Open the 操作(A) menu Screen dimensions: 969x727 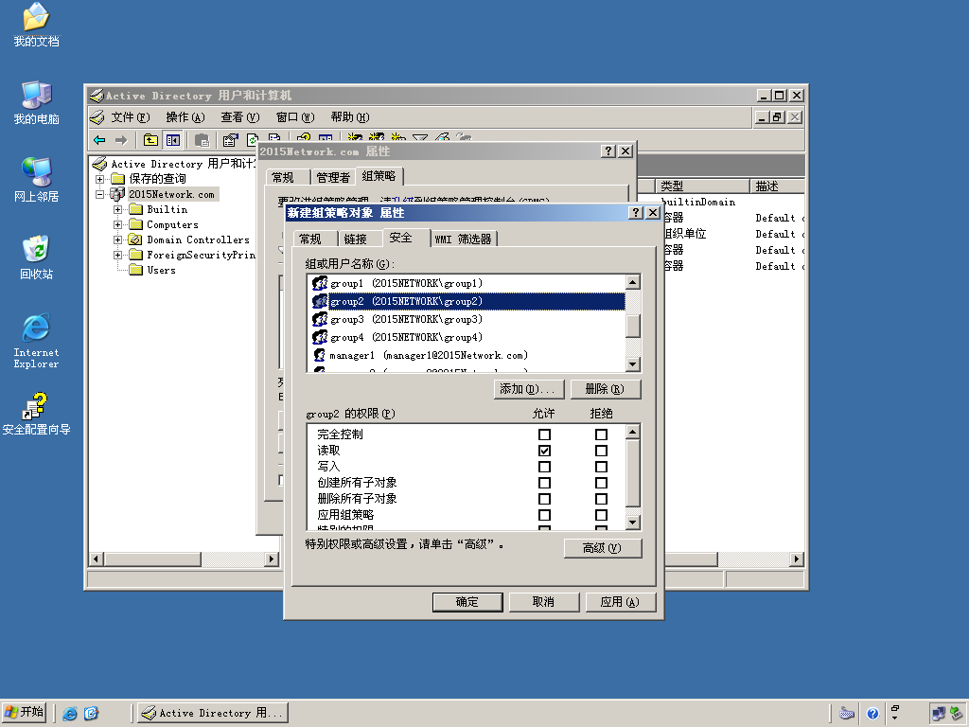coord(185,117)
